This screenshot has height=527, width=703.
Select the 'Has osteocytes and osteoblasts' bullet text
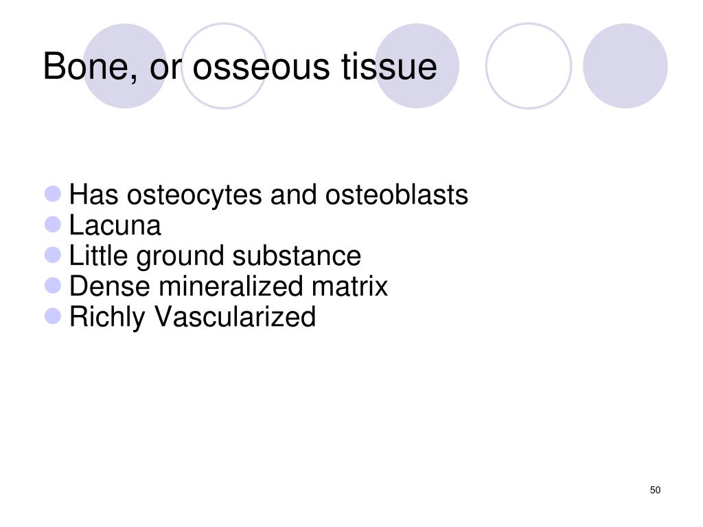(268, 196)
